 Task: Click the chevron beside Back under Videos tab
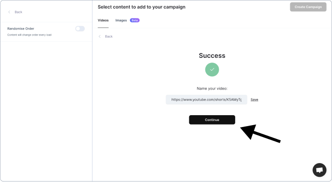(100, 36)
